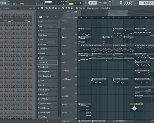Screen dimensions: 154x123
Task: Select the BassRegular pattern in picker
Action: tap(48, 71)
